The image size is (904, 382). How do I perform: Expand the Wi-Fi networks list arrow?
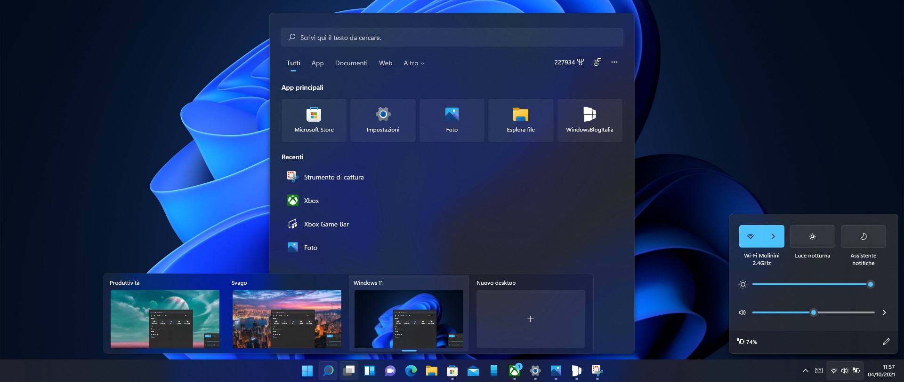click(773, 236)
